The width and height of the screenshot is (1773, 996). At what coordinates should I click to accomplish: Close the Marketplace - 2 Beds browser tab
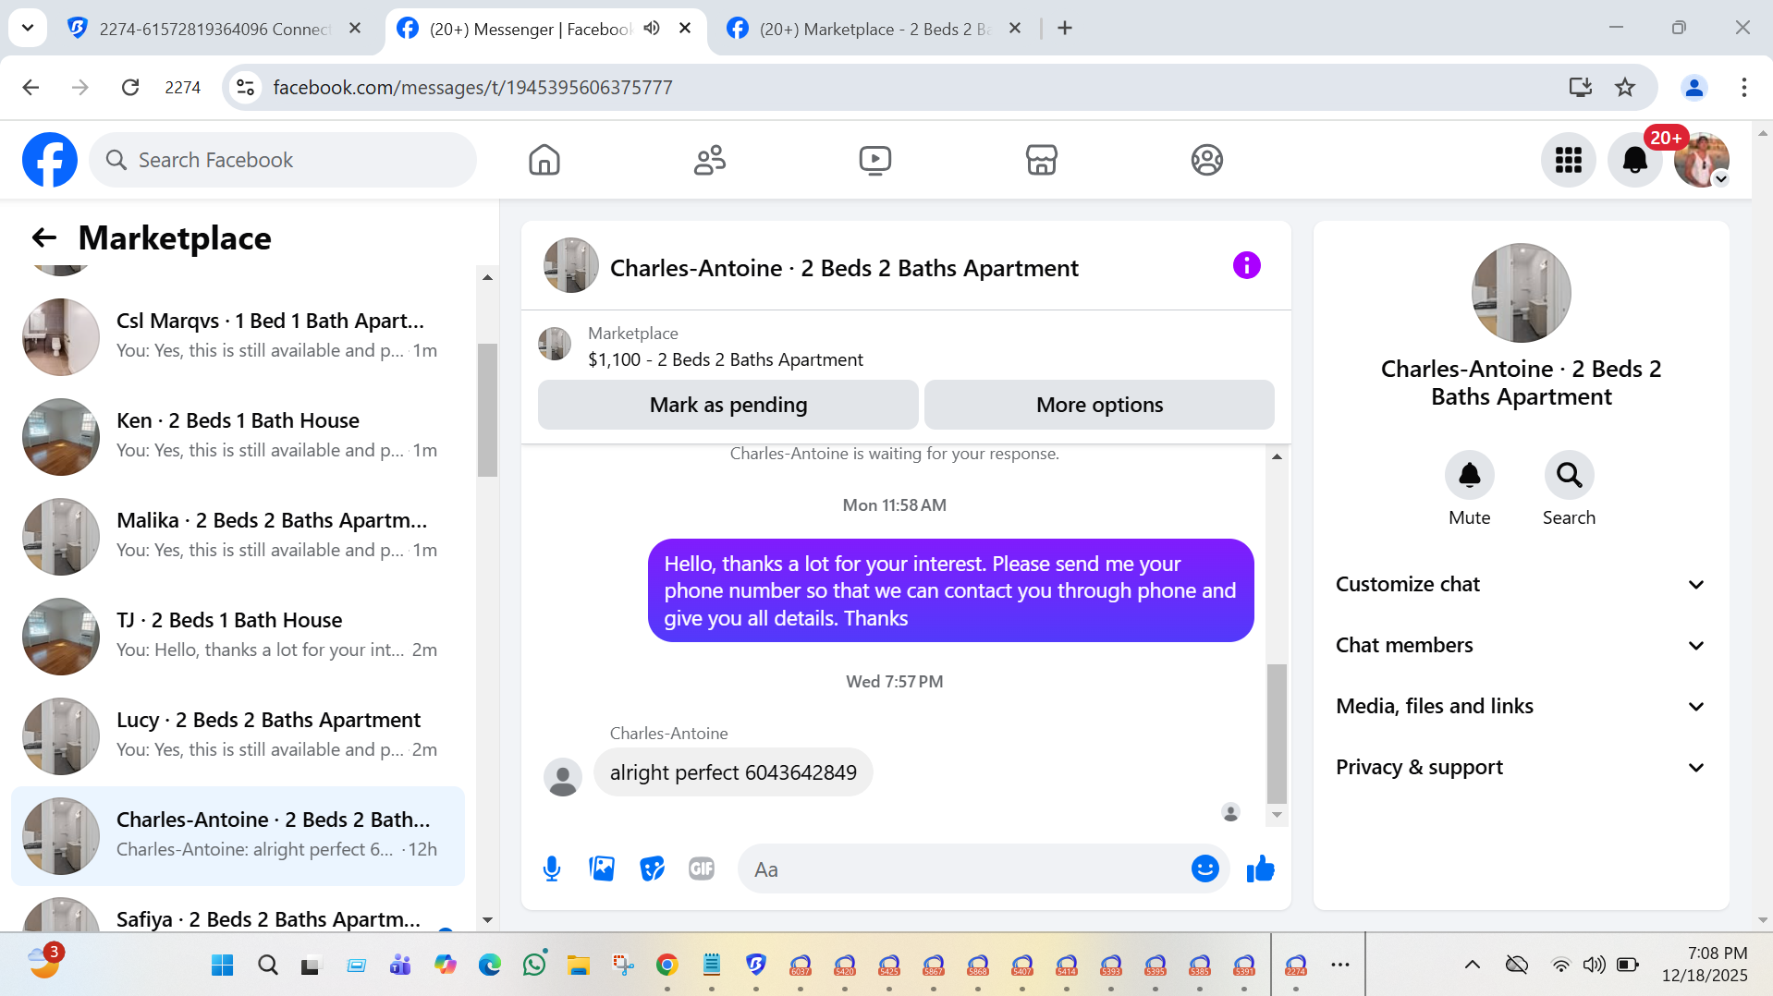[1014, 28]
